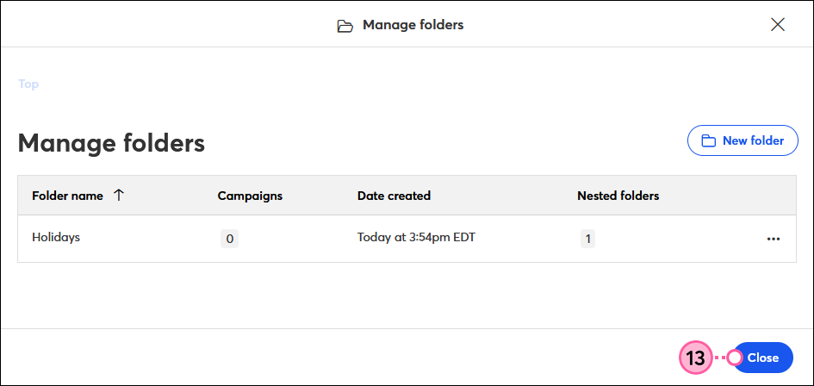814x386 pixels.
Task: Open the Holidays row three-dot menu
Action: [x=773, y=239]
